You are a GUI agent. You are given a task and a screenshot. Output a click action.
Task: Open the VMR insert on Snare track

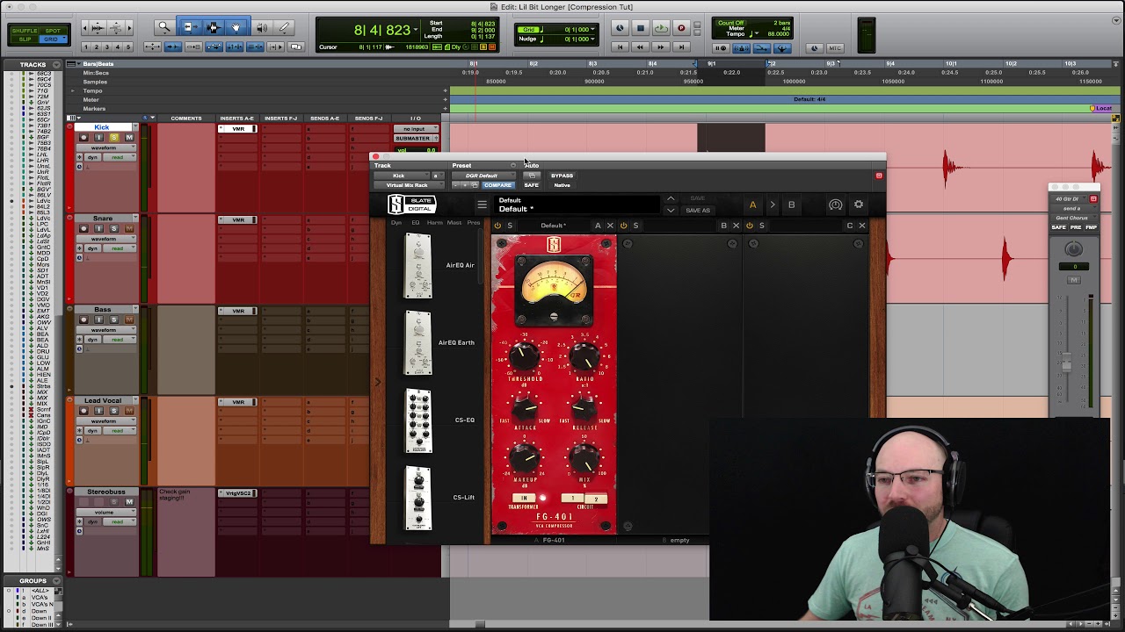(x=237, y=219)
